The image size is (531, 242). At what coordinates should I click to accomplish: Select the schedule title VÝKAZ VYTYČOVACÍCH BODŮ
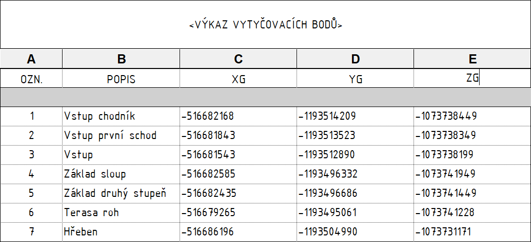tap(266, 25)
